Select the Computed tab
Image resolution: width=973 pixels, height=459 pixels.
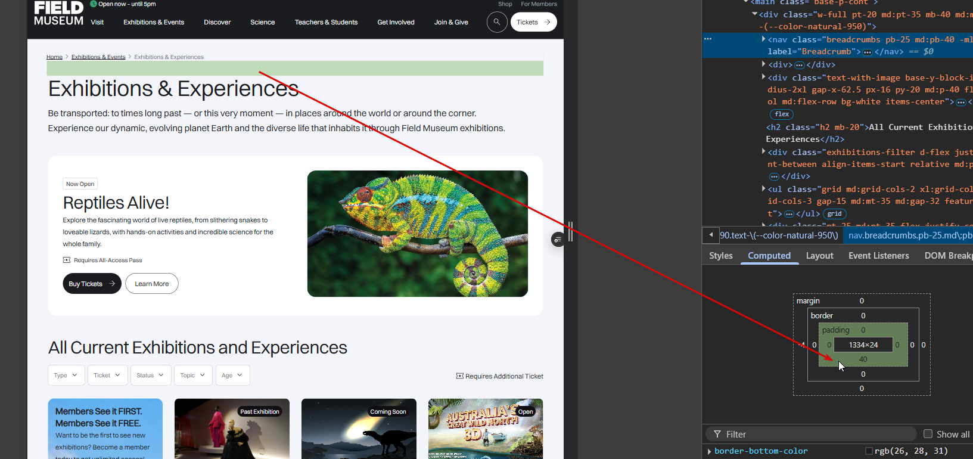pos(769,256)
